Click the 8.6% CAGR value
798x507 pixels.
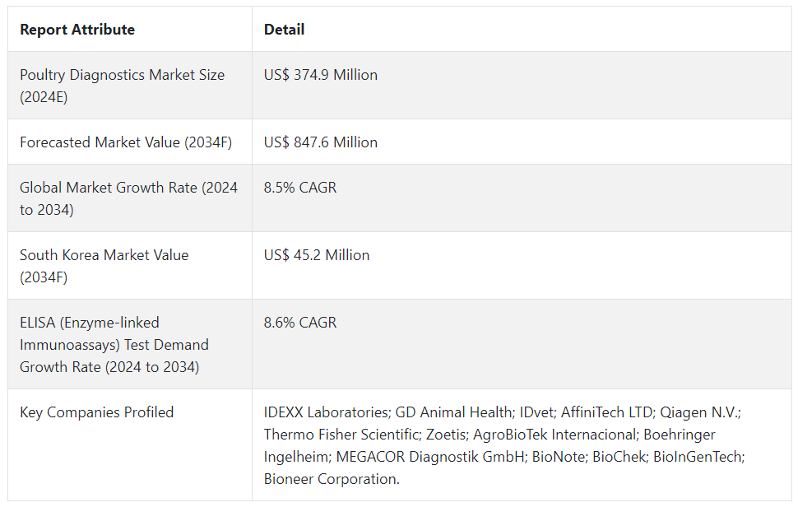click(x=300, y=323)
